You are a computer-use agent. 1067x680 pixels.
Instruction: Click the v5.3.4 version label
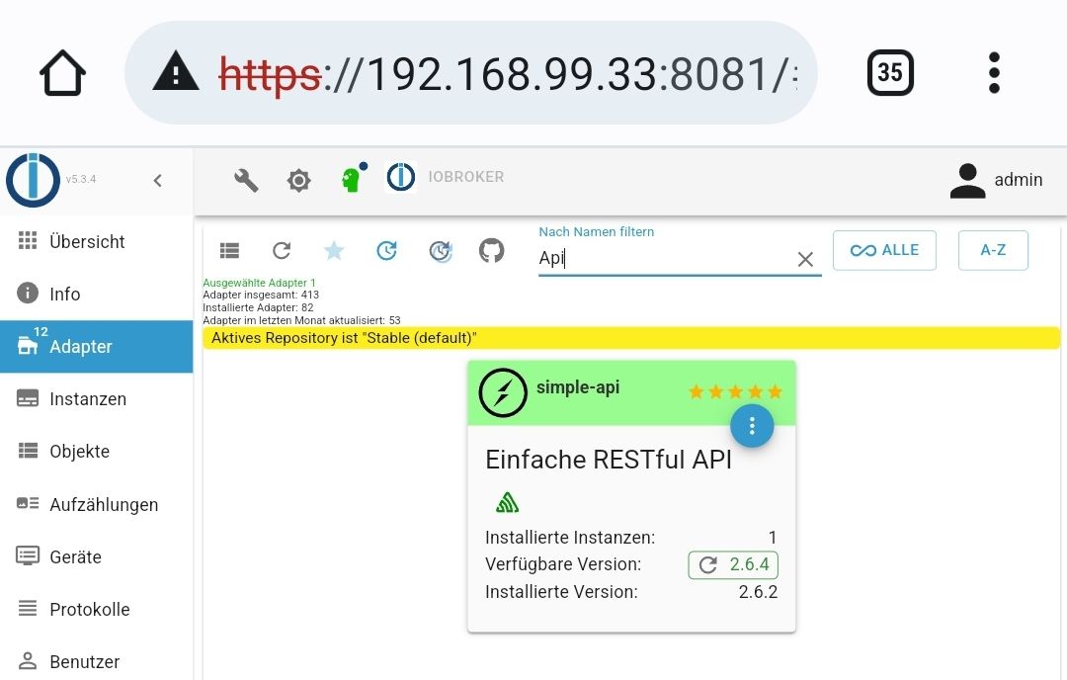pos(81,179)
